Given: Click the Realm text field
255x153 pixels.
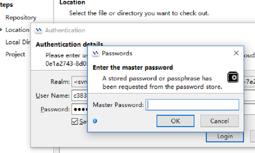Looking at the screenshot, I should (80, 81).
